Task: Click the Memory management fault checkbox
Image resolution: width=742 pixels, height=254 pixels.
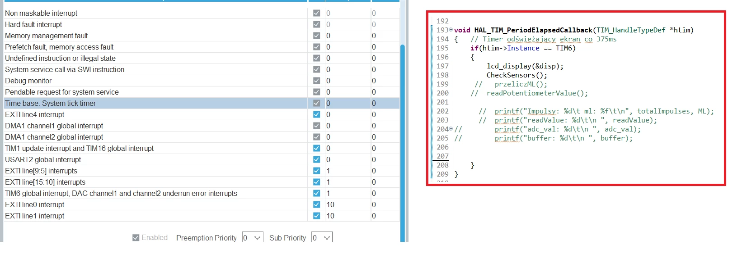Action: (316, 36)
